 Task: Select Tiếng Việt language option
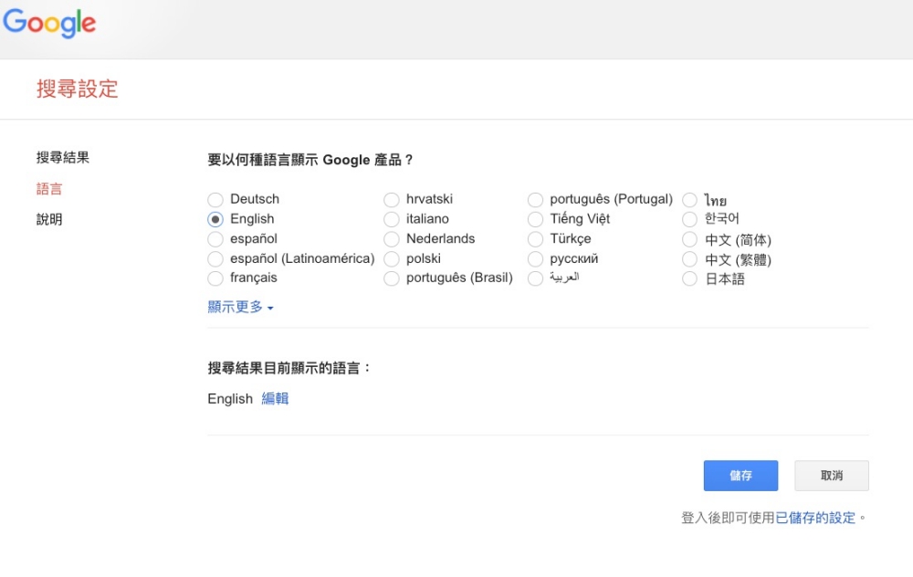pyautogui.click(x=535, y=220)
